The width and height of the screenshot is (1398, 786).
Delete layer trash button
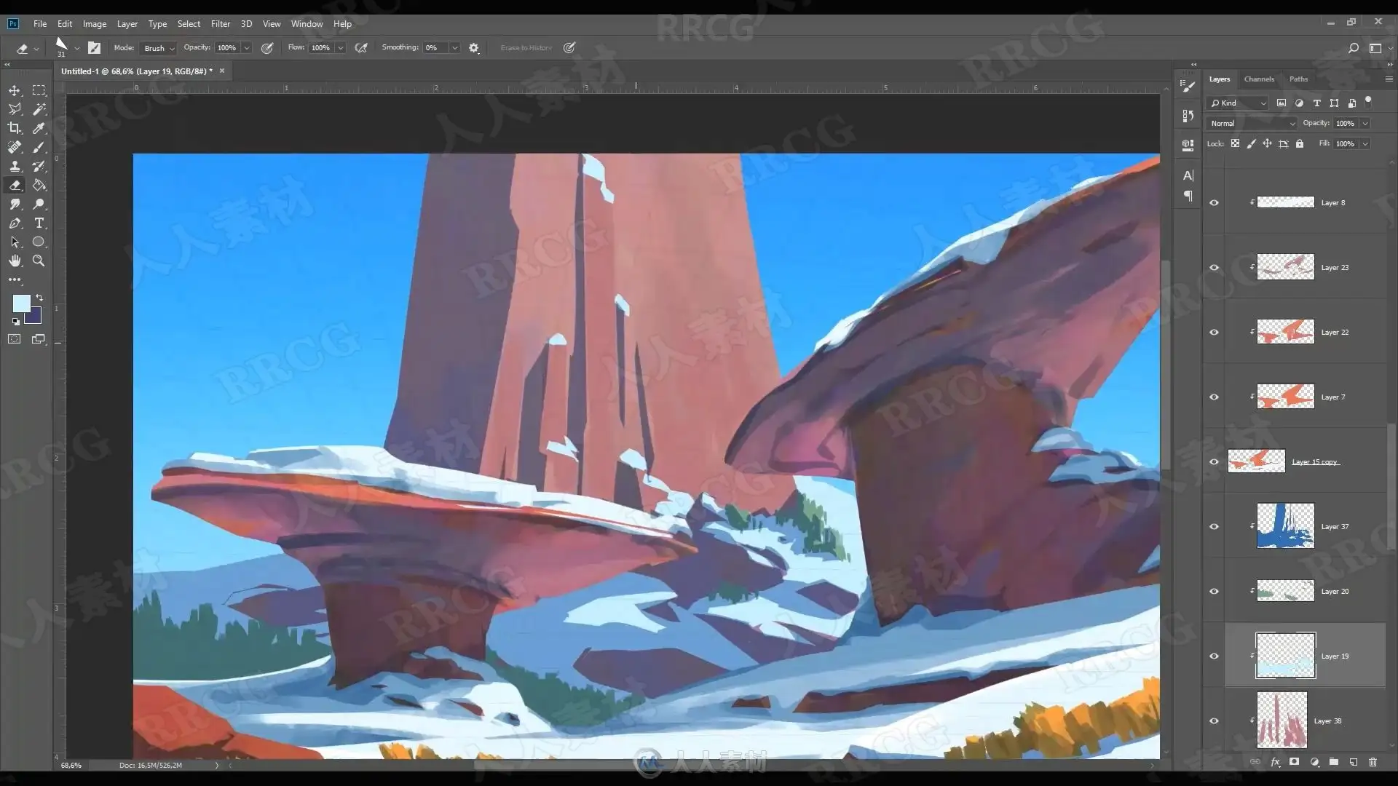[1373, 762]
